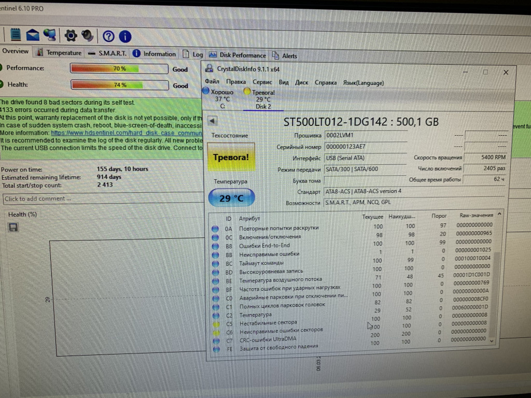Click the save floppy icon under Health (%)
This screenshot has height=398, width=531.
(x=13, y=227)
